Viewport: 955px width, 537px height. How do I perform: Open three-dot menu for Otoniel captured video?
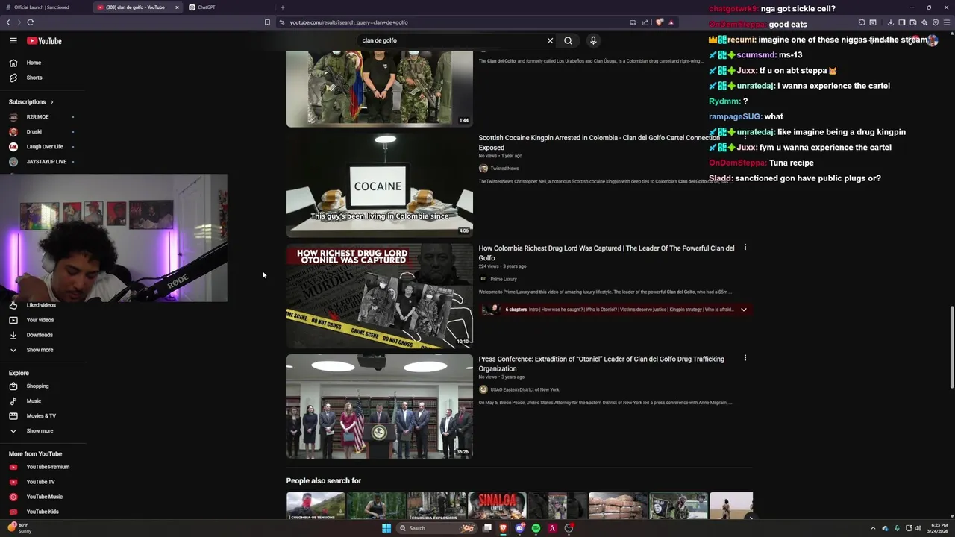pos(745,248)
